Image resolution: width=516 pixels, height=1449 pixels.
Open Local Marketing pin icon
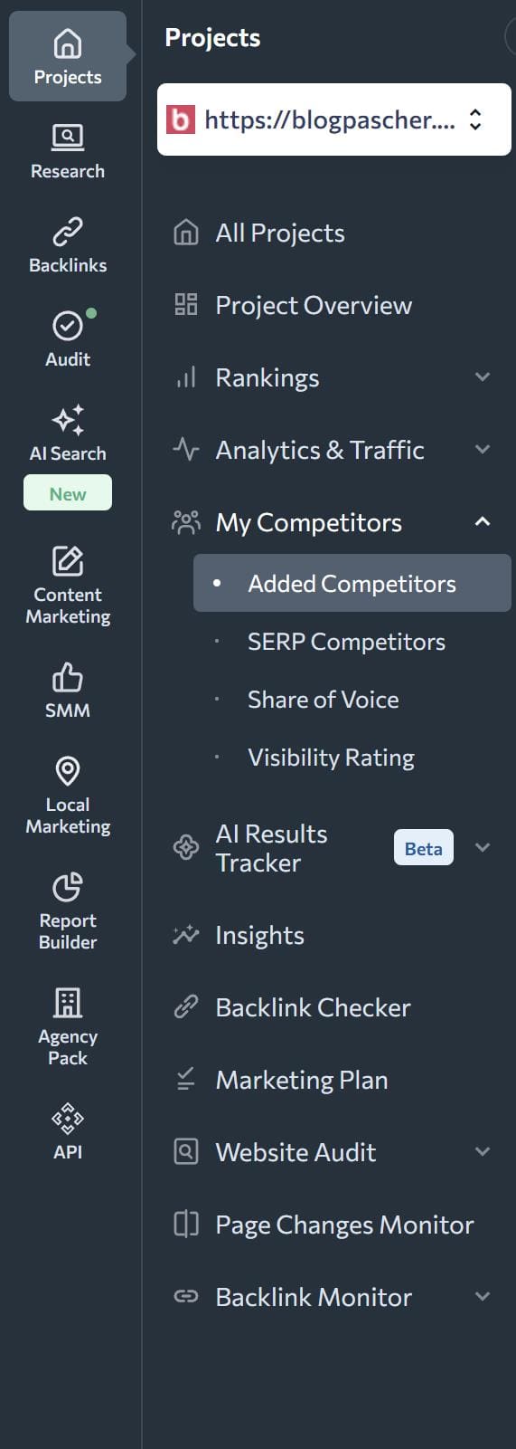(68, 771)
